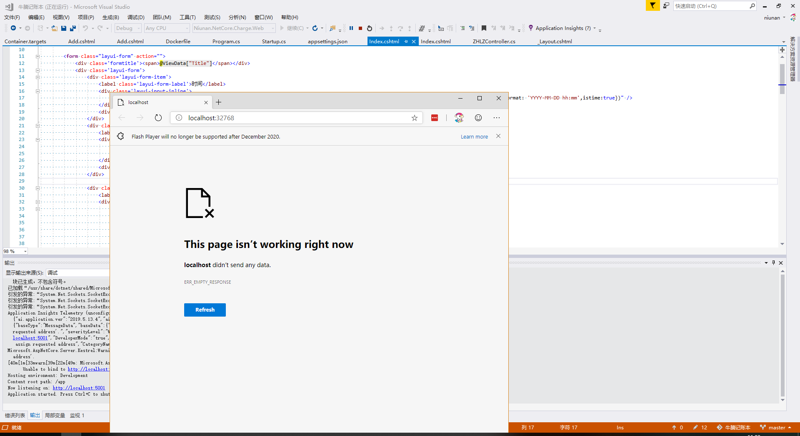
Task: Reload the localhost page in the browser
Action: pos(158,118)
